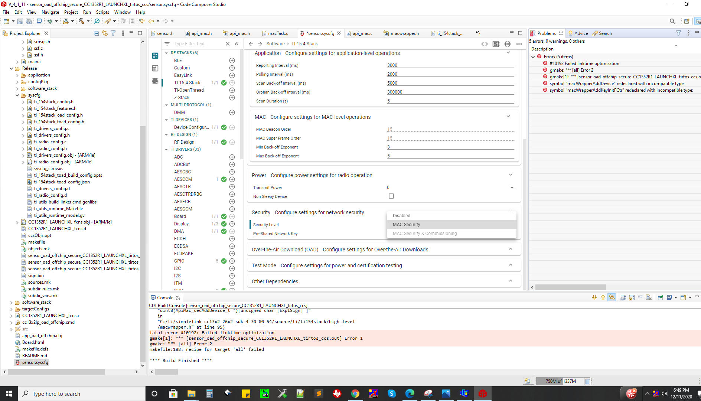The height and width of the screenshot is (401, 701).
Task: Collapse the SysConfig module list panel
Action: 237,44
